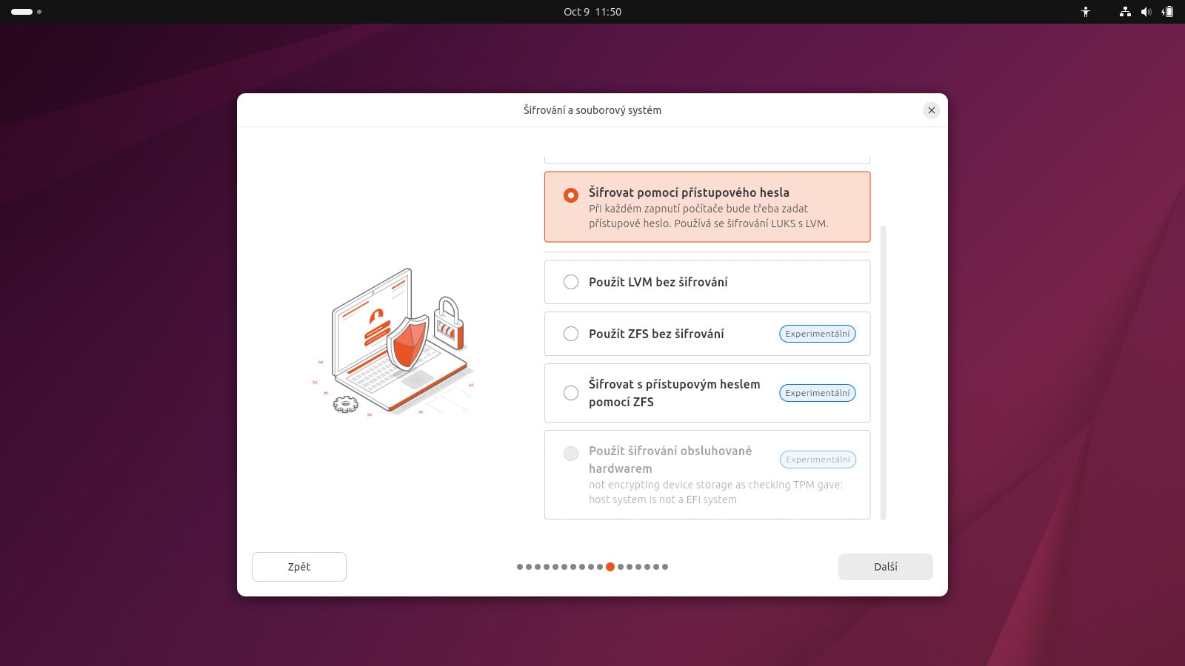Click the highlighted orange page indicator dot
This screenshot has width=1185, height=666.
610,567
